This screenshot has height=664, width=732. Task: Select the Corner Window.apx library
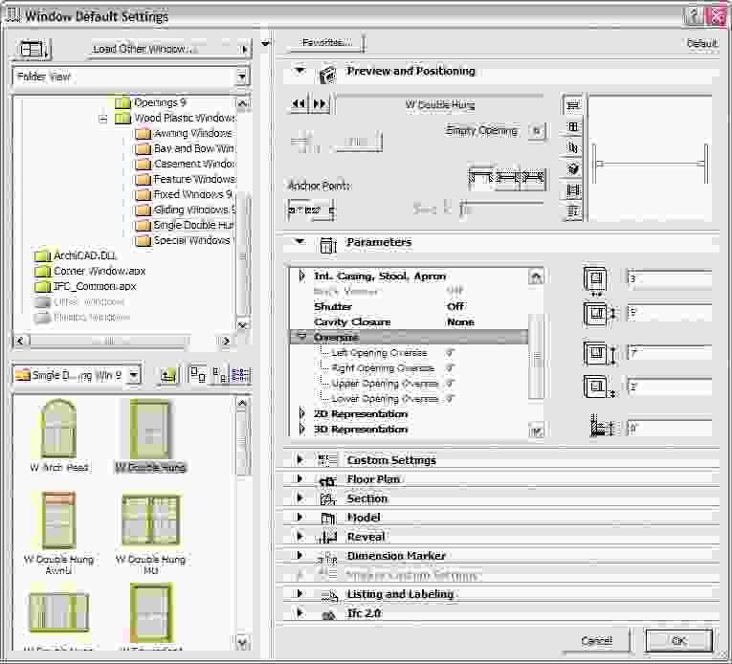click(x=90, y=271)
